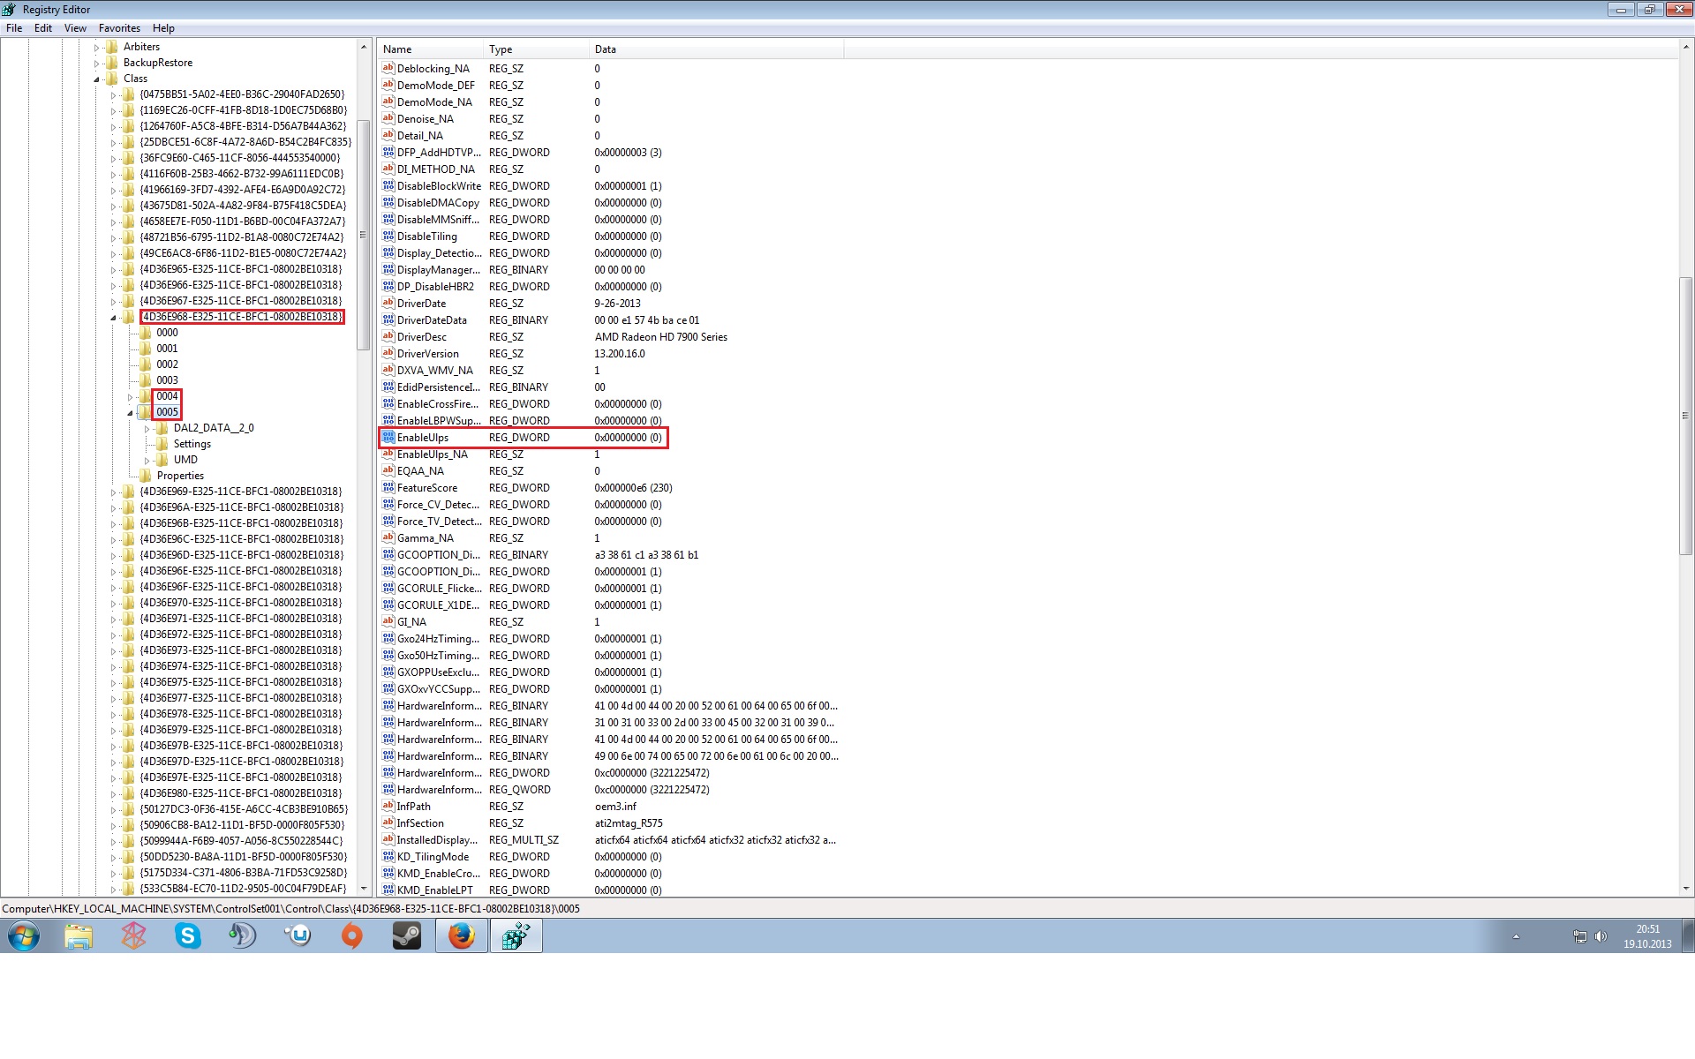Viewport: 1695px width, 1059px height.
Task: Select the DP_DisableHBR2 value row
Action: coord(611,287)
